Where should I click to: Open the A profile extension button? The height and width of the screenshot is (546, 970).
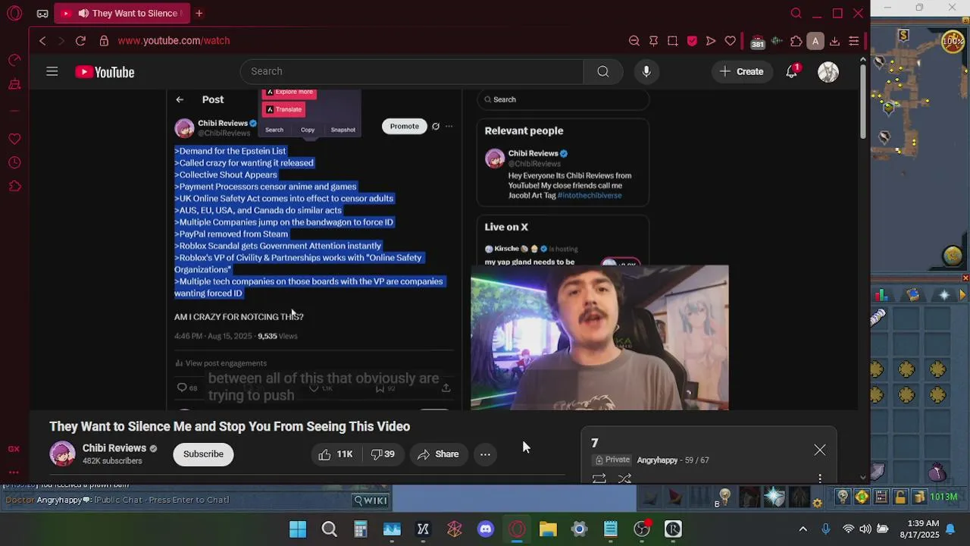pyautogui.click(x=815, y=41)
